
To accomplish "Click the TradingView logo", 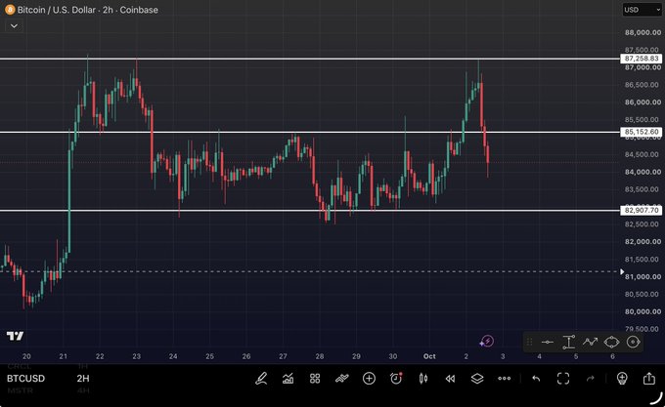I will click(15, 336).
